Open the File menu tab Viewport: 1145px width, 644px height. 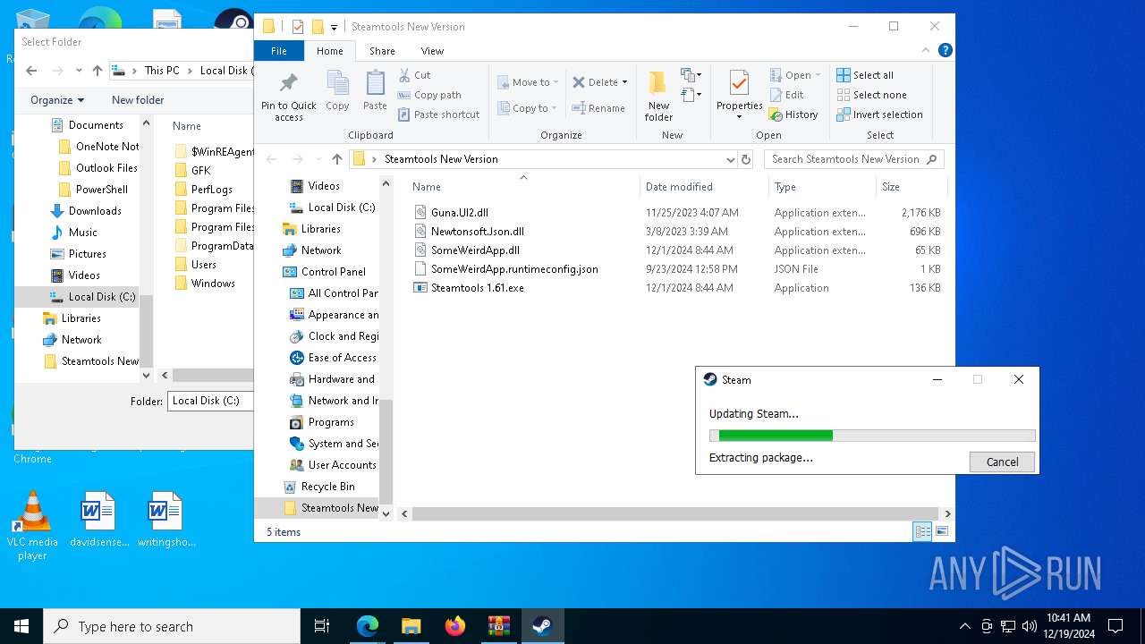click(279, 51)
